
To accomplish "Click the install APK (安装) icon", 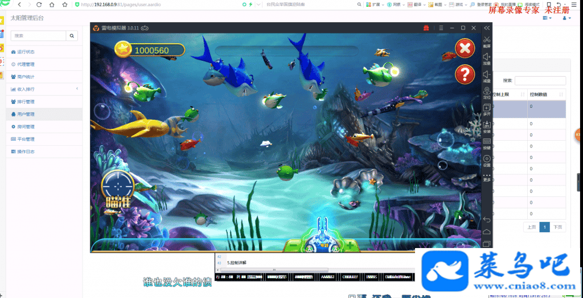I will (x=487, y=125).
